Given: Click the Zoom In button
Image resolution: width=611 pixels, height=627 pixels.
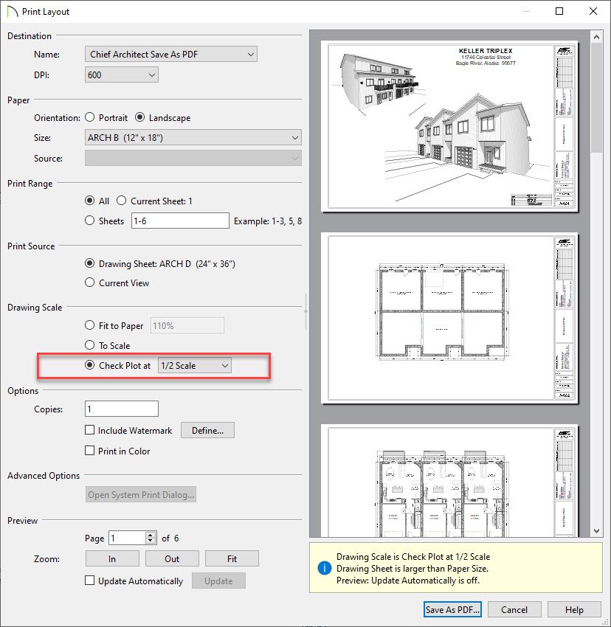Looking at the screenshot, I should pyautogui.click(x=111, y=558).
